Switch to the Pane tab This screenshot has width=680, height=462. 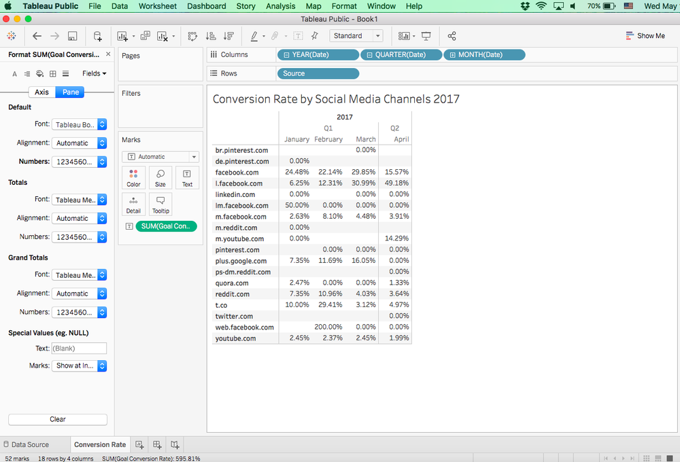tap(70, 92)
